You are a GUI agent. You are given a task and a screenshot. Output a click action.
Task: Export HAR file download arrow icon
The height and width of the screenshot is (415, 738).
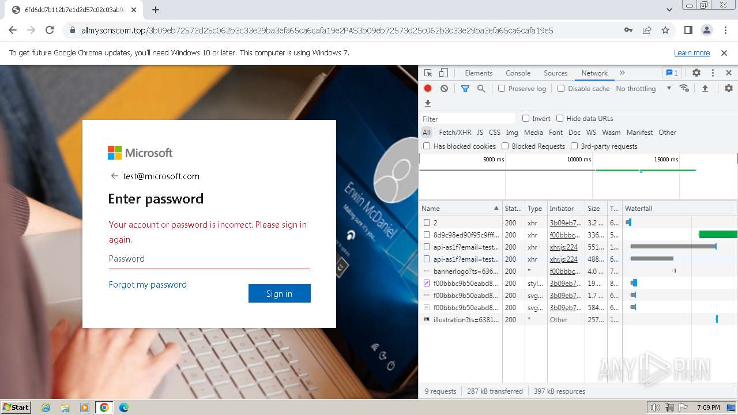(428, 103)
